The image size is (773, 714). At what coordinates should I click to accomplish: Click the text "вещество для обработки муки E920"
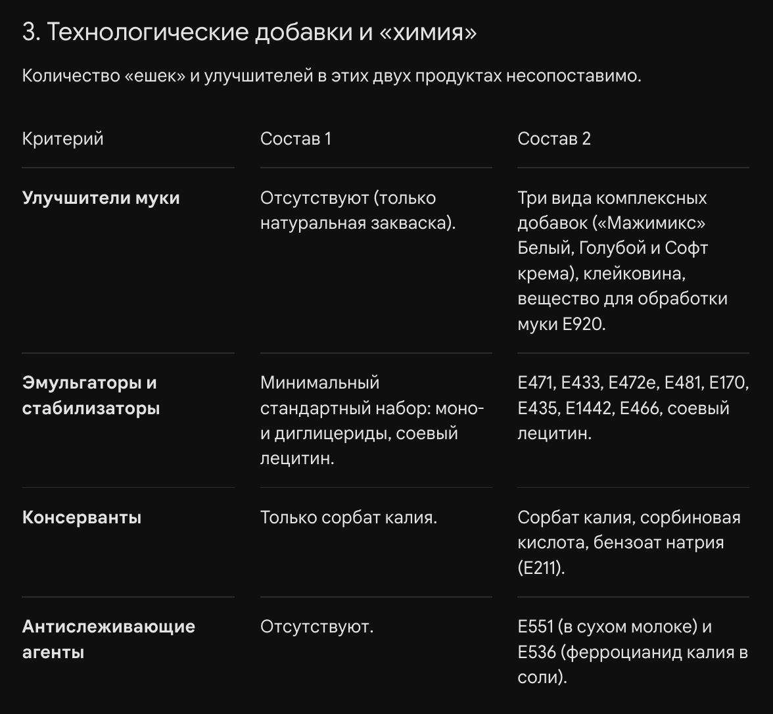coord(622,311)
